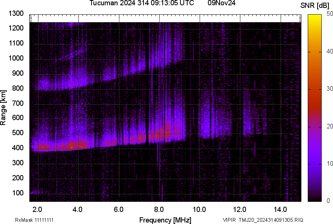This screenshot has height=224, width=333.
Task: Click the 'Tucuman 2024 314 09:13:05 UTC' title
Action: point(142,3)
